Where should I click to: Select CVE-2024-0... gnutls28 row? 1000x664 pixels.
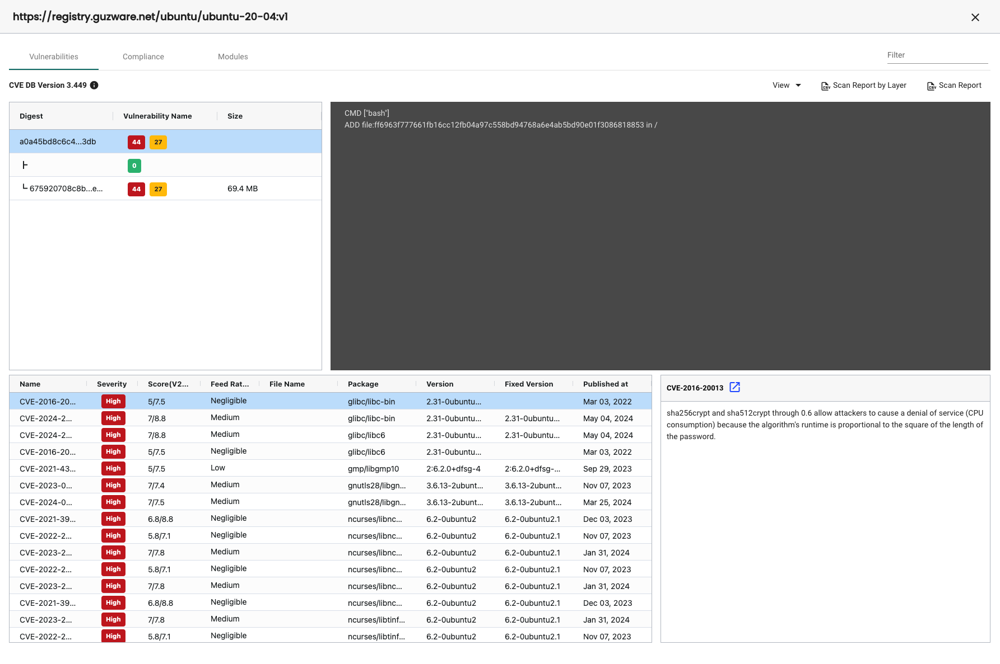331,502
